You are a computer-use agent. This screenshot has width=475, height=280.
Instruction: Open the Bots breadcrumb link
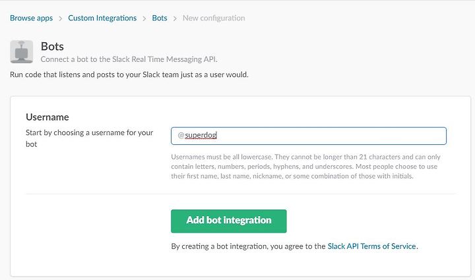click(x=160, y=18)
